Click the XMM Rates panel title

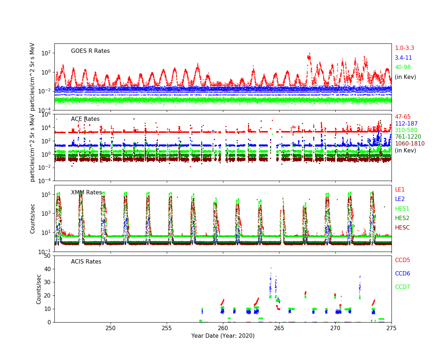tap(86, 193)
